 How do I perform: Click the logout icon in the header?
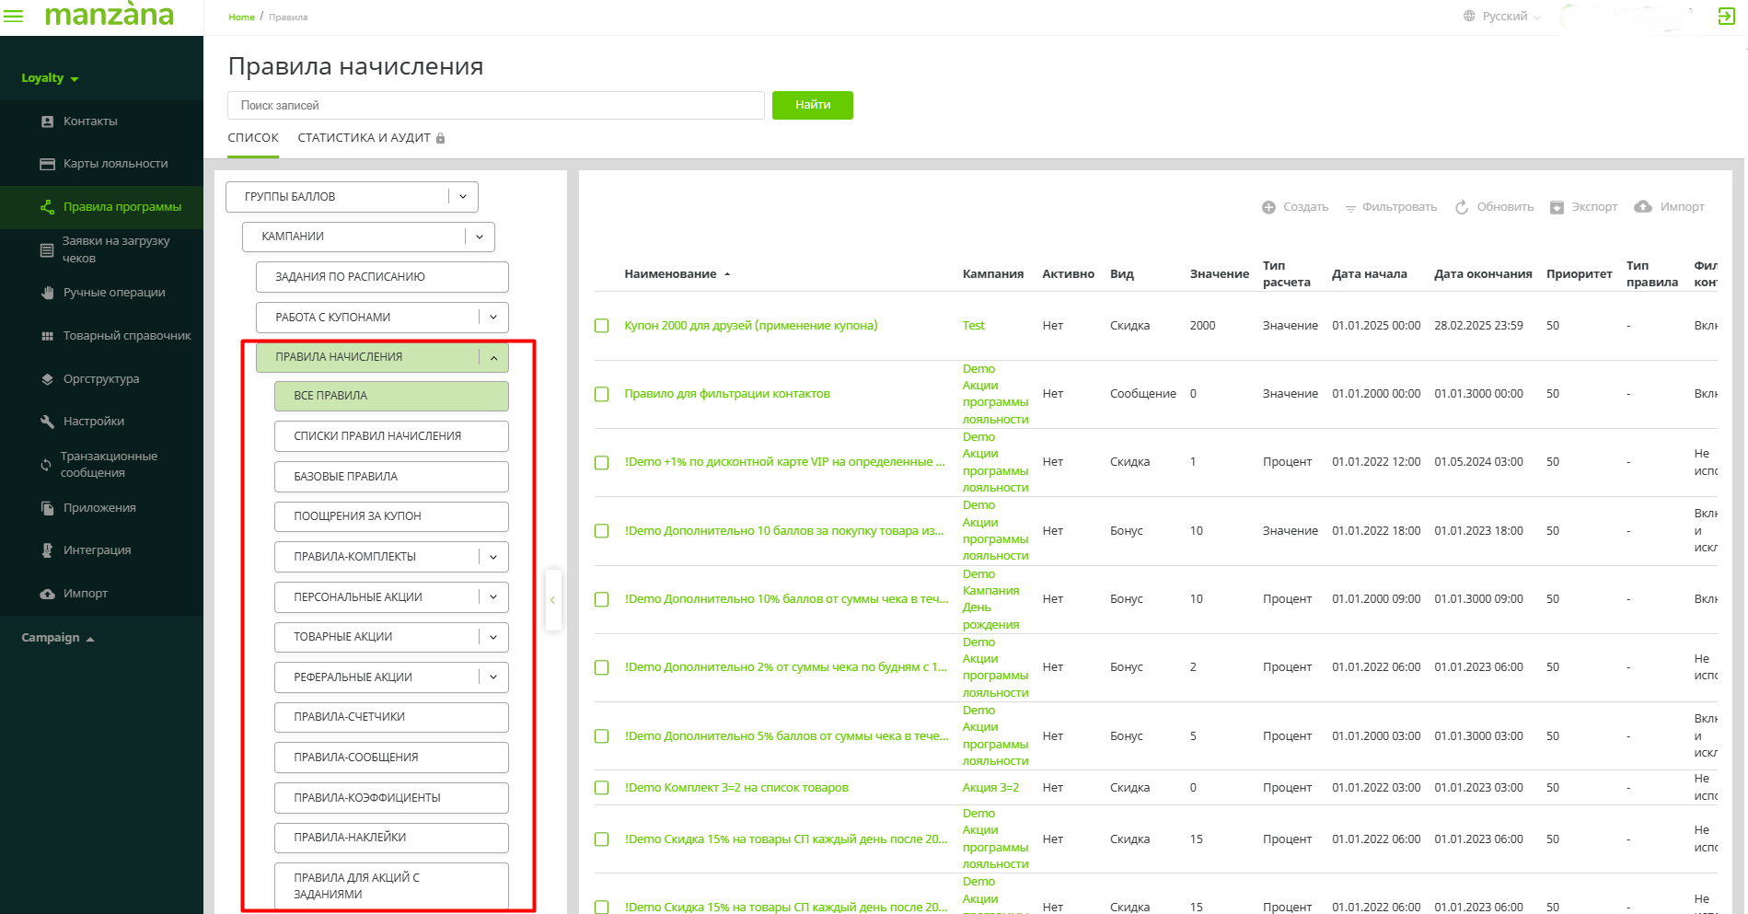(1726, 16)
